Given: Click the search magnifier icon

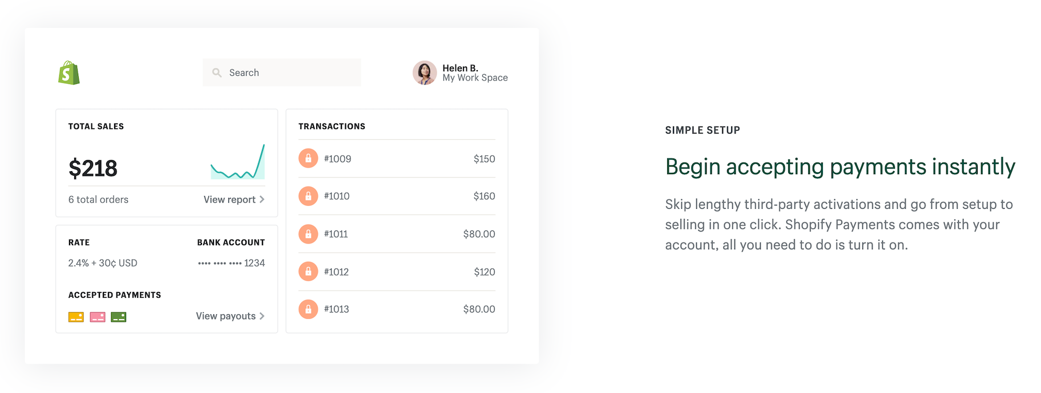Looking at the screenshot, I should 217,72.
